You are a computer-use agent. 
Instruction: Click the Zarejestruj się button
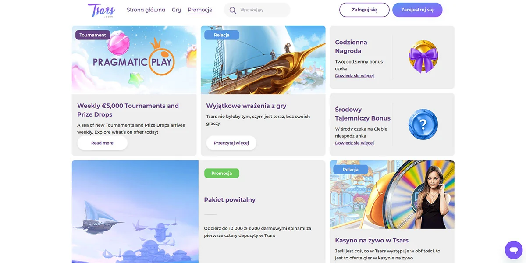tap(417, 10)
